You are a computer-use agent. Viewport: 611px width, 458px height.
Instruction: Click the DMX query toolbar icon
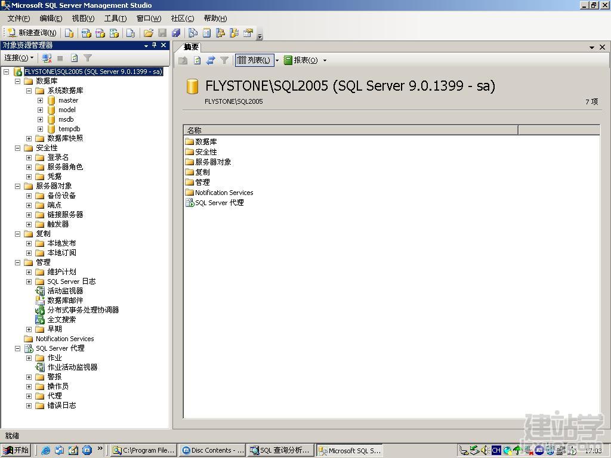pos(100,33)
